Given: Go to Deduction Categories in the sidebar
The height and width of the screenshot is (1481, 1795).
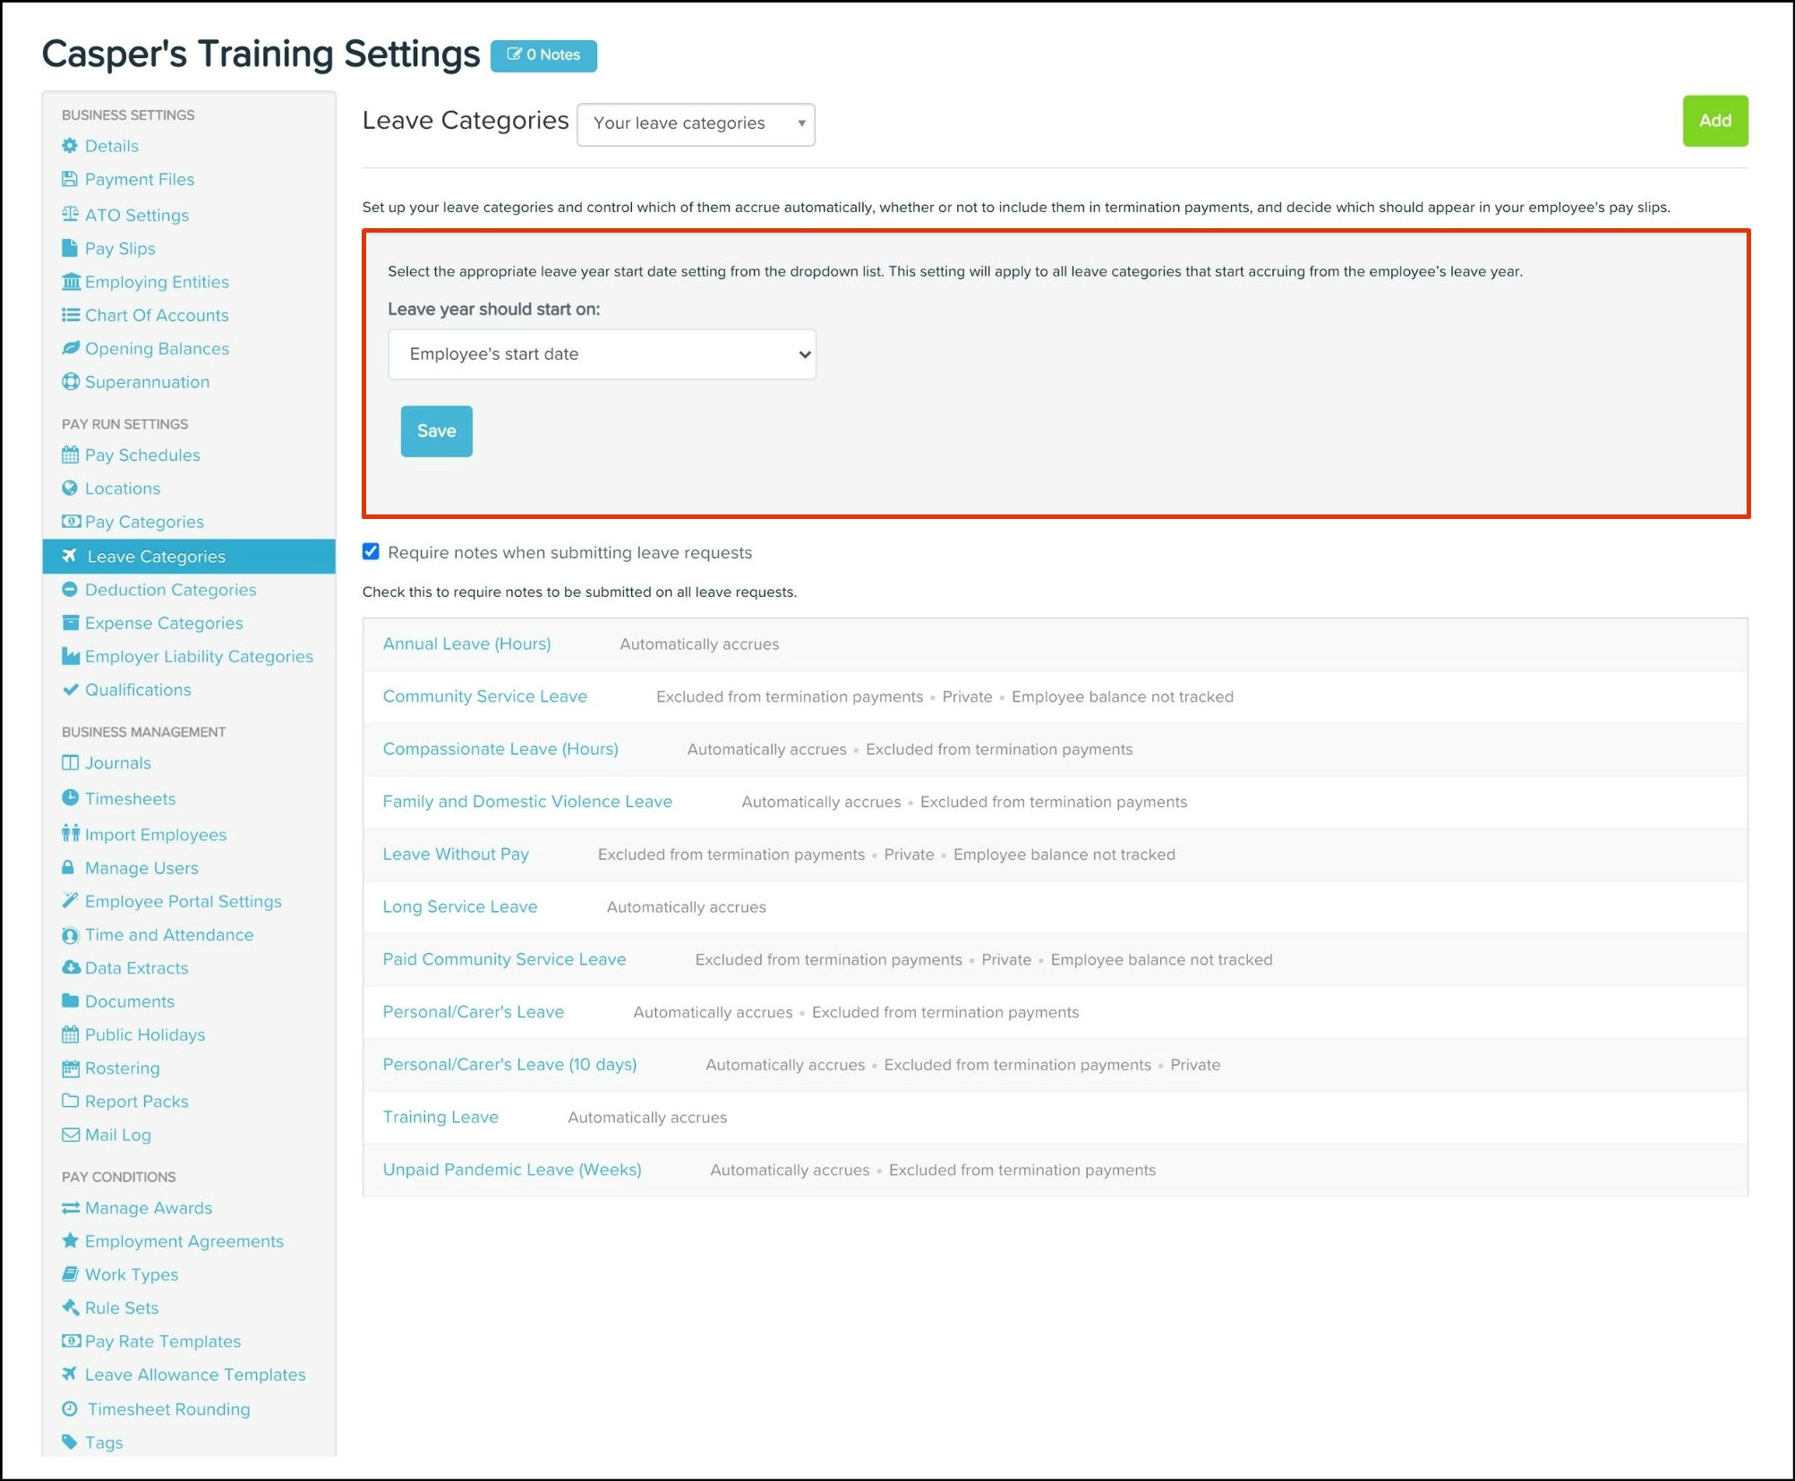Looking at the screenshot, I should (x=170, y=590).
